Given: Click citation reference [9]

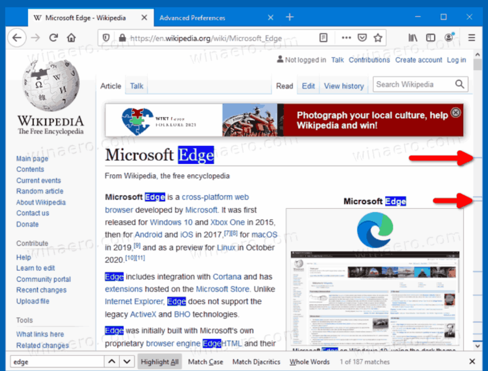Looking at the screenshot, I should [x=137, y=246].
